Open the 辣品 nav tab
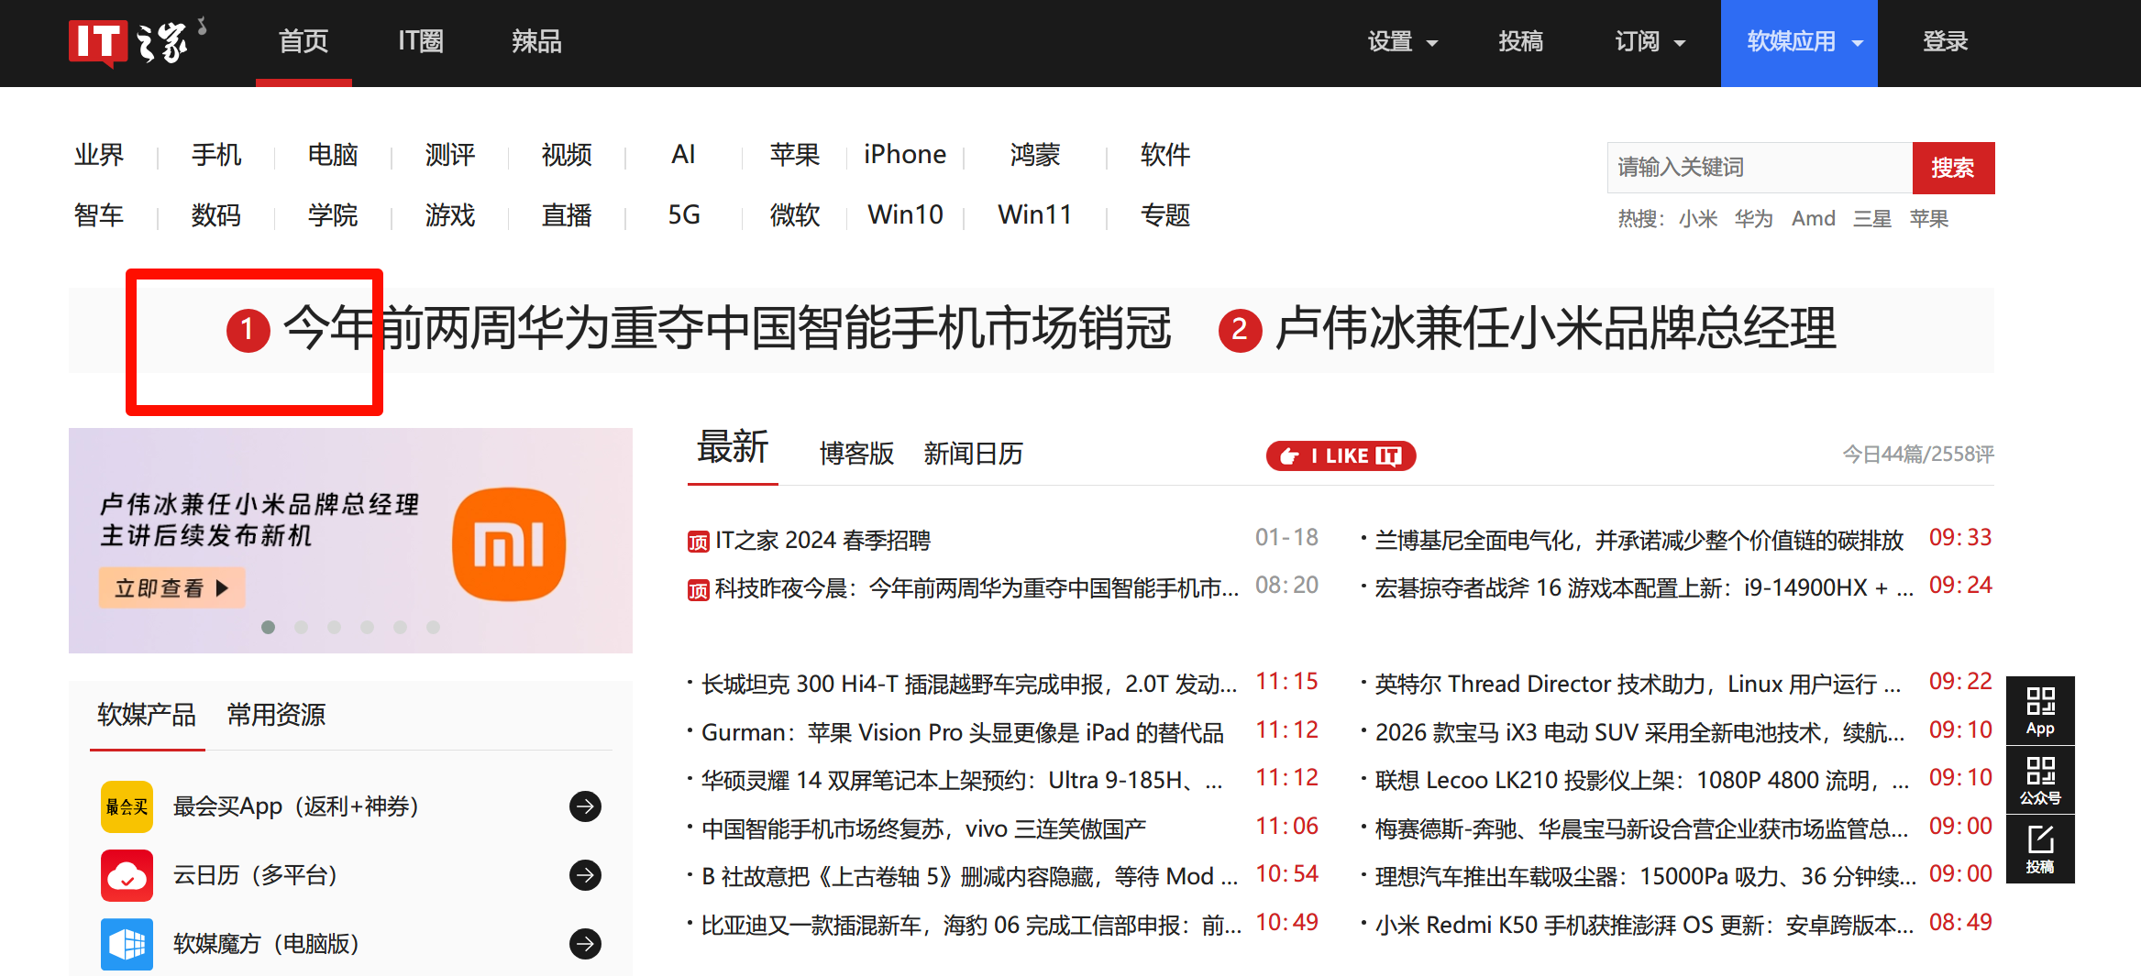Screen dimensions: 2141x976 coord(536,42)
